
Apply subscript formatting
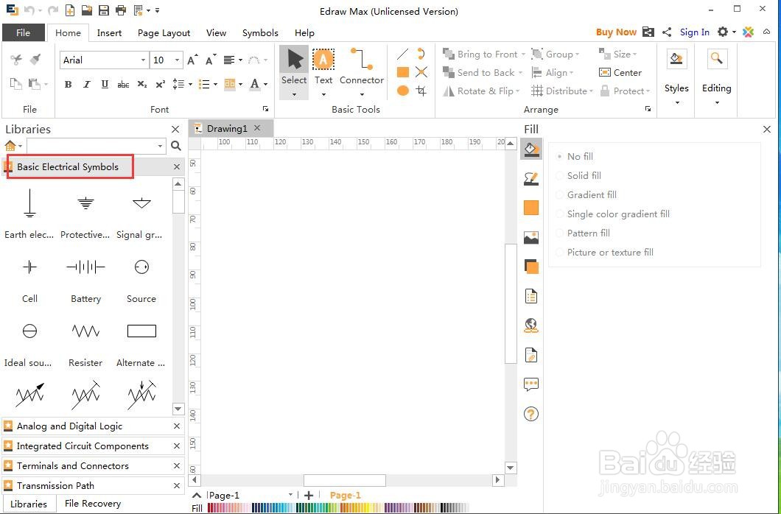coord(142,84)
